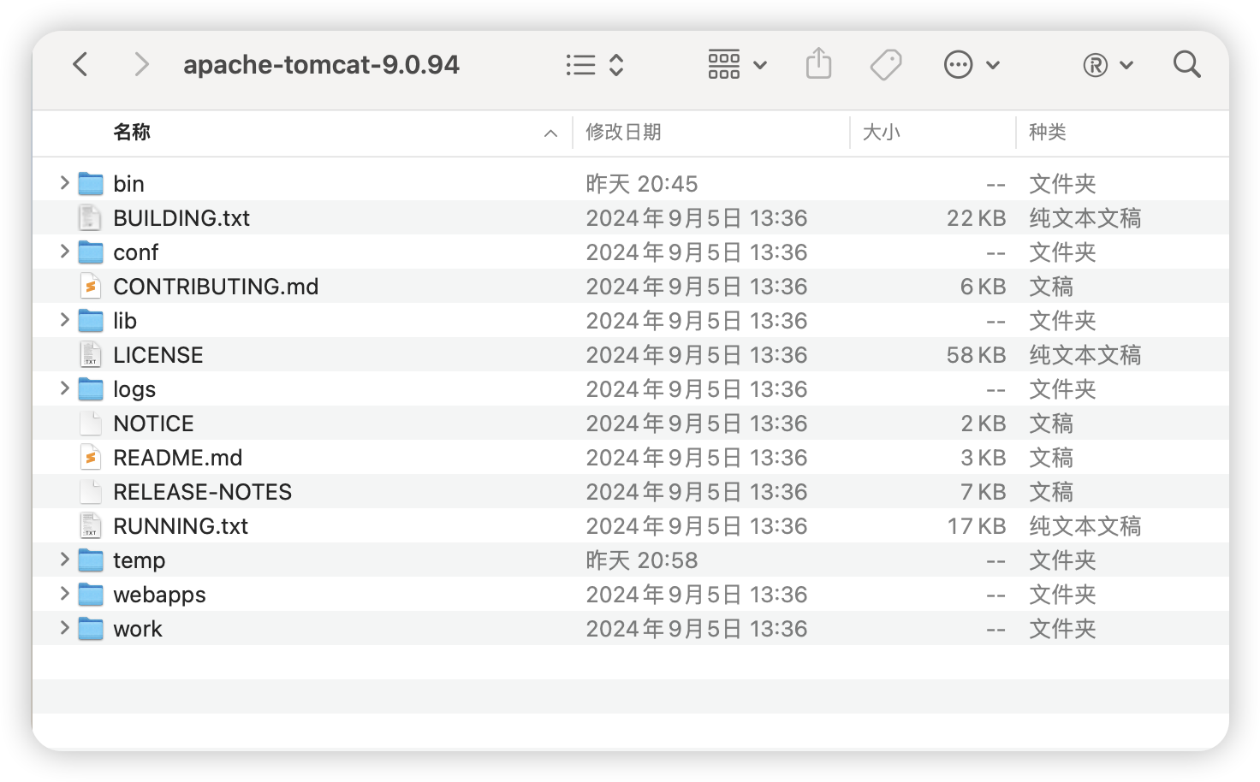1260x782 pixels.
Task: Select the NOTICE file icon
Action: (91, 423)
